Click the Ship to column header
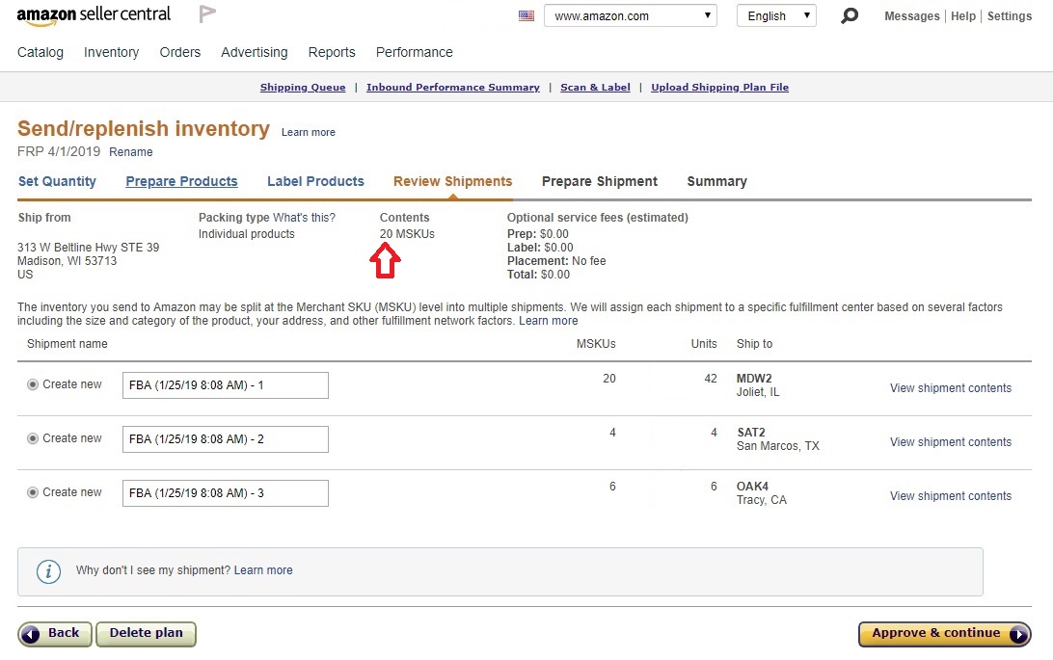 click(x=754, y=343)
